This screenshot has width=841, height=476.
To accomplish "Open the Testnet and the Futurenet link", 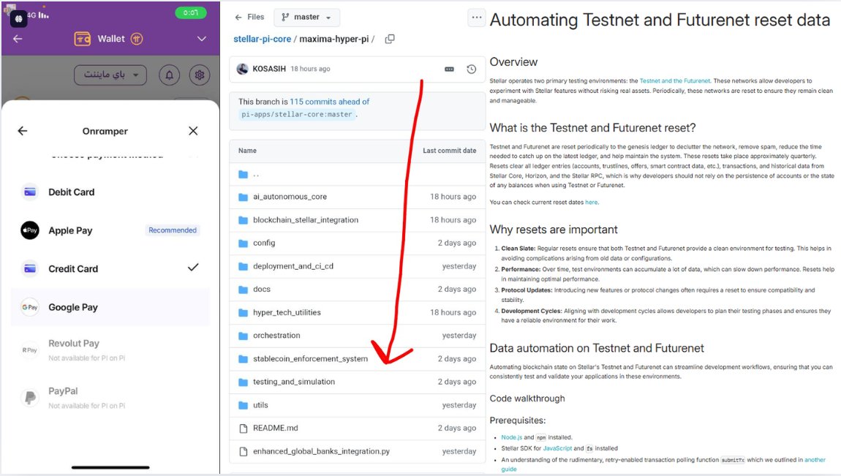I will [x=675, y=81].
